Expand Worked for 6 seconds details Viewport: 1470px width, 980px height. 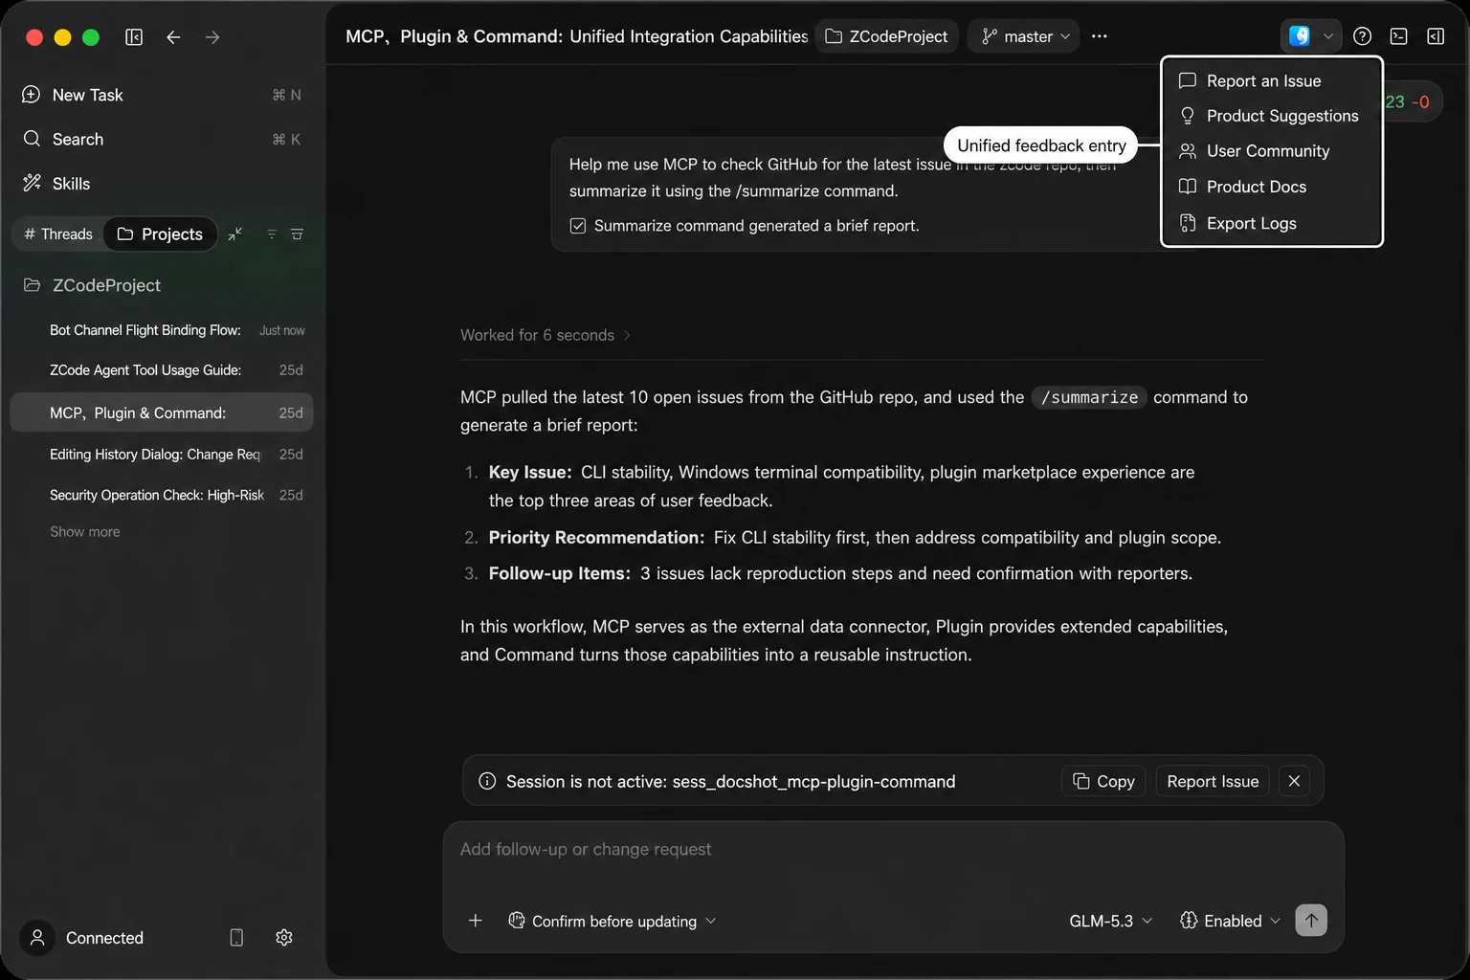point(546,335)
